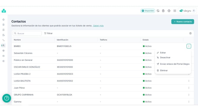Click Activo status of Gamma row
Screen dimensions: 198x111
point(147,102)
